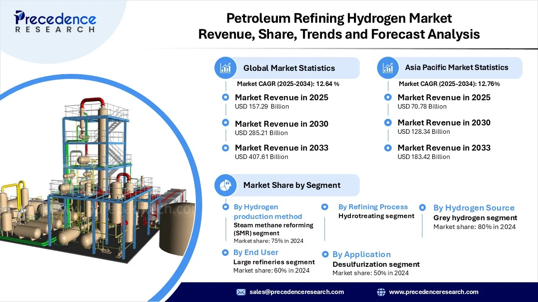Select global Market Revenue in 2025 bullet

226,97
